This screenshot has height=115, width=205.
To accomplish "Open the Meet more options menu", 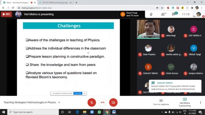I will (200, 102).
